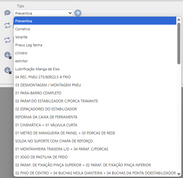
Task: Click the first download alarm icon
Action: [8, 55]
